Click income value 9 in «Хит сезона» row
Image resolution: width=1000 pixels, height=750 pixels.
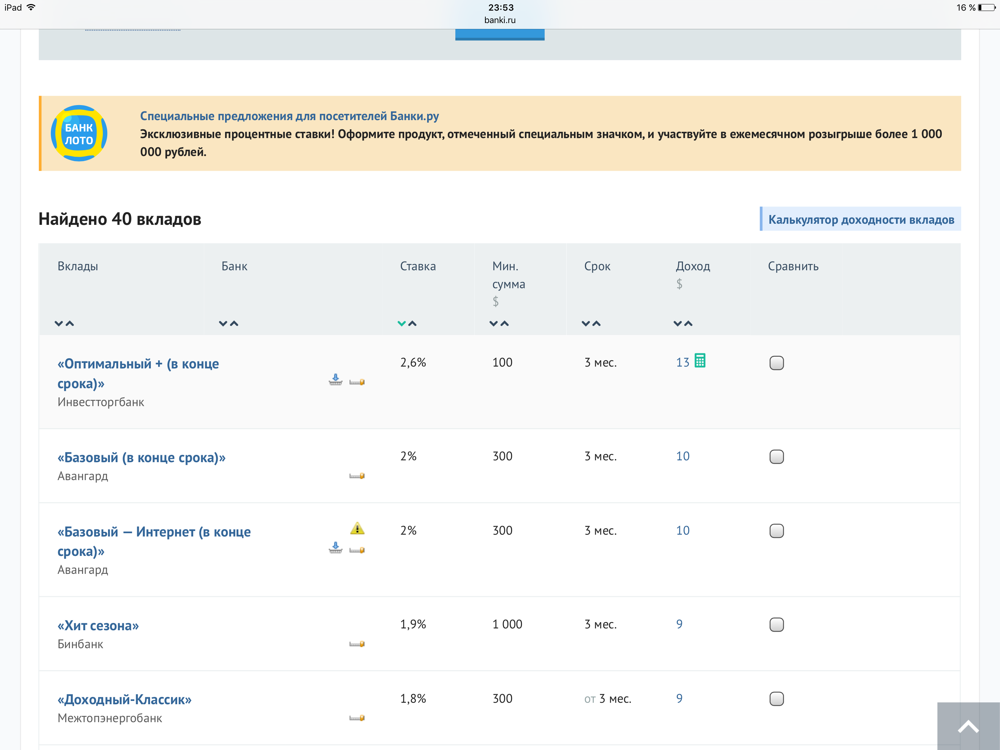679,624
